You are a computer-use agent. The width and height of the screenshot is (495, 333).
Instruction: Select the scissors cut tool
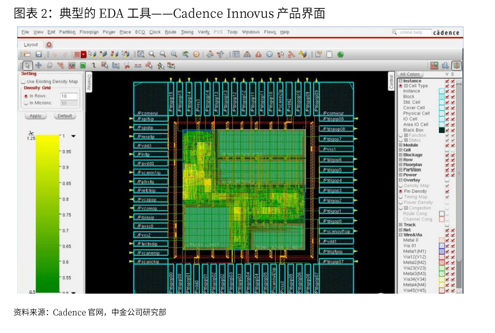tap(127, 66)
